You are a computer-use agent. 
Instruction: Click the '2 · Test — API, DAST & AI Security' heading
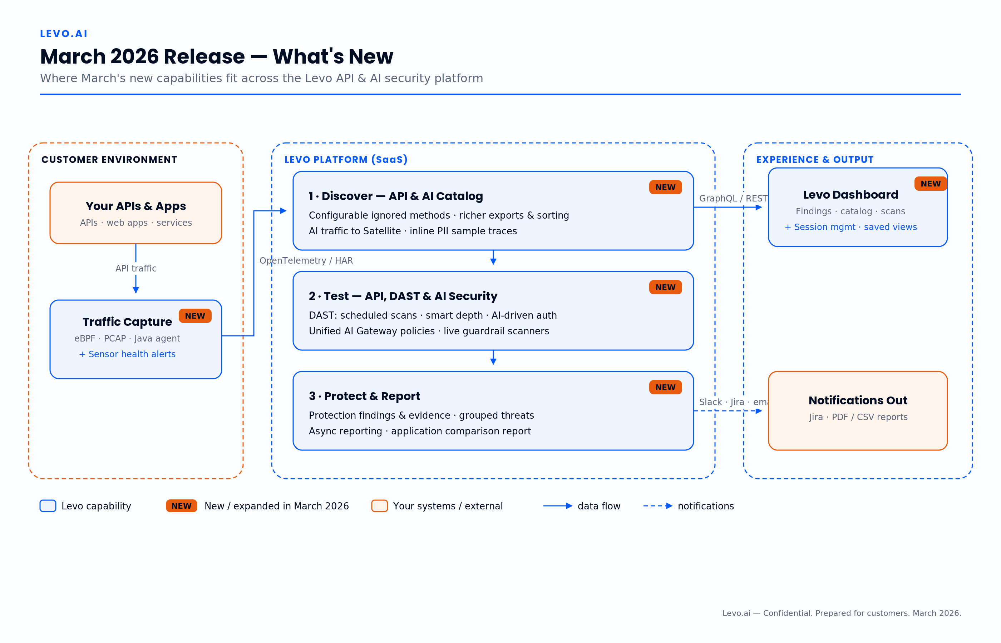(403, 296)
